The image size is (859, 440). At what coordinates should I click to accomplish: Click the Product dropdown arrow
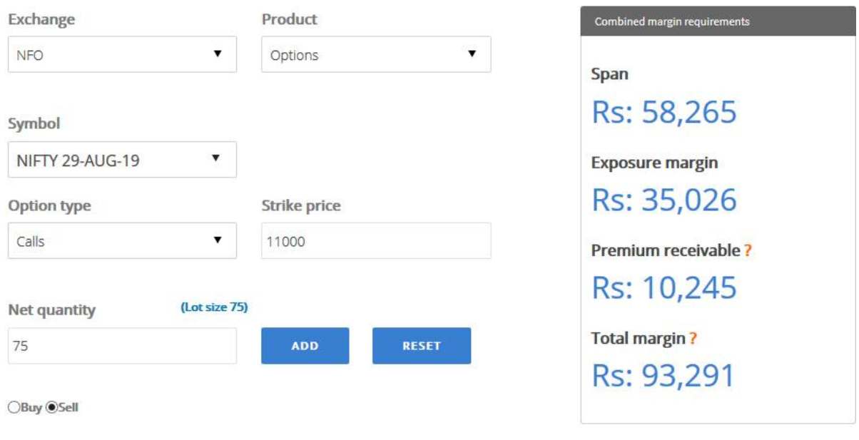click(472, 54)
